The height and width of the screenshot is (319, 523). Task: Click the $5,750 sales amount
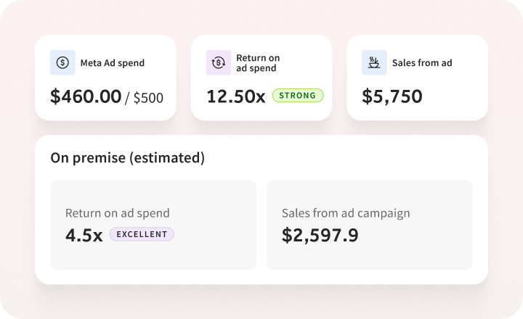[x=392, y=96]
